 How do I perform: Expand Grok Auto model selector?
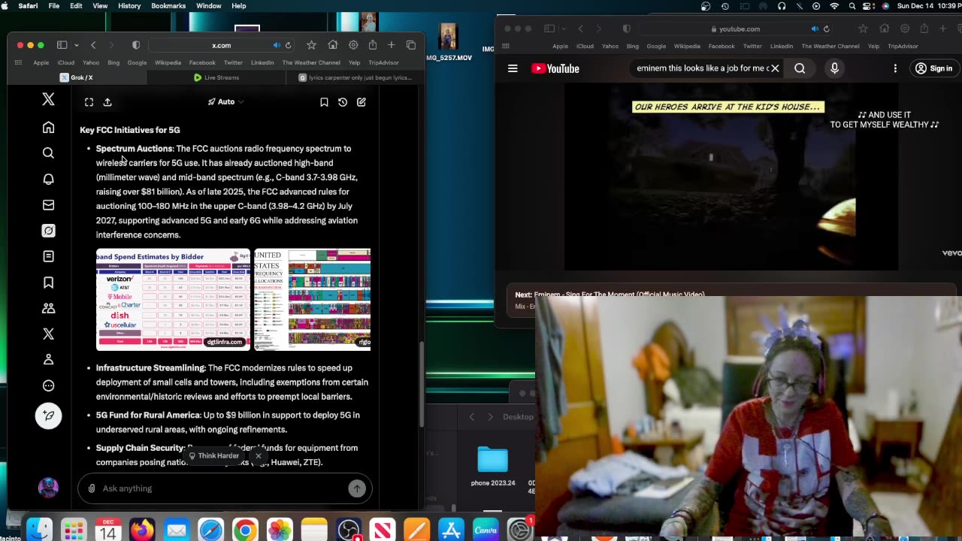tap(225, 102)
